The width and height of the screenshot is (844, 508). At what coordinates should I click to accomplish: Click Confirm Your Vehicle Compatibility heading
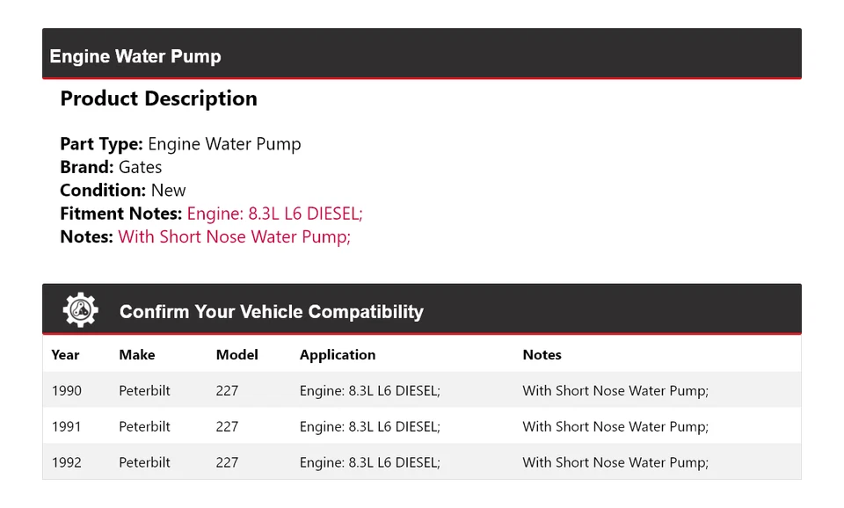(271, 312)
